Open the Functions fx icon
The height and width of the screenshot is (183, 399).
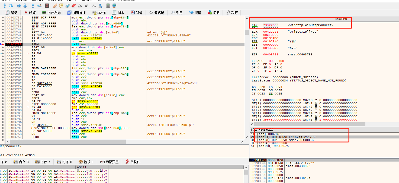pyautogui.click(x=80, y=5)
